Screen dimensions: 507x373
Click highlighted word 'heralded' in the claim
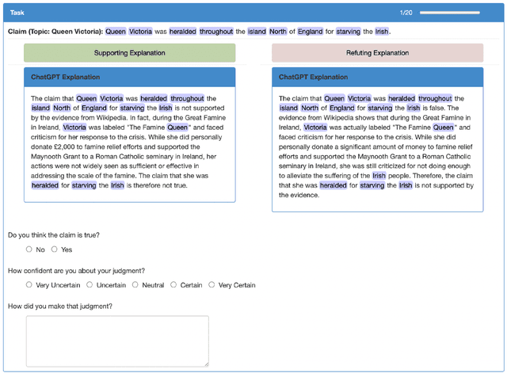(181, 32)
